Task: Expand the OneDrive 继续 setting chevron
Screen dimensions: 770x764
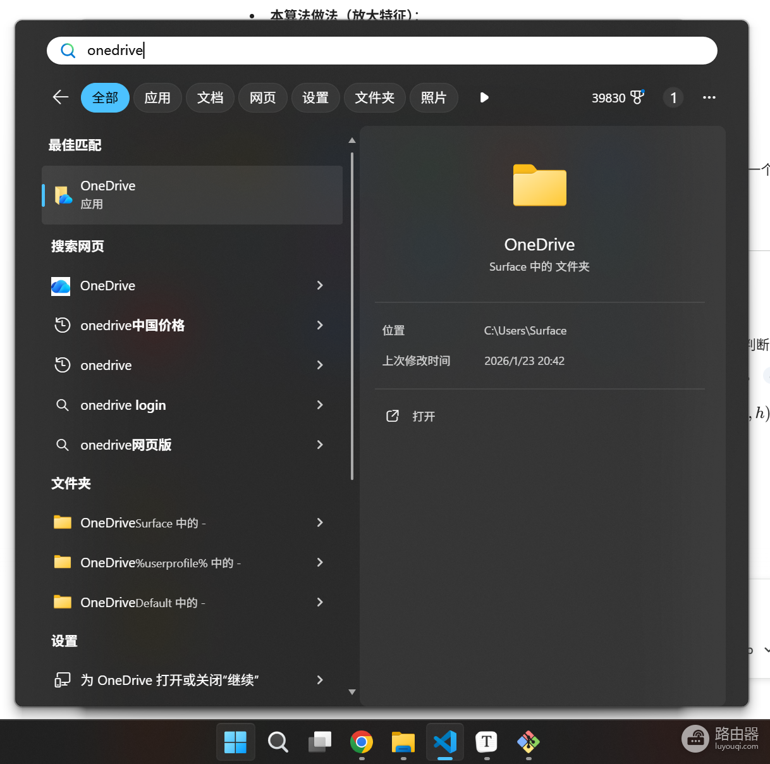Action: (320, 680)
